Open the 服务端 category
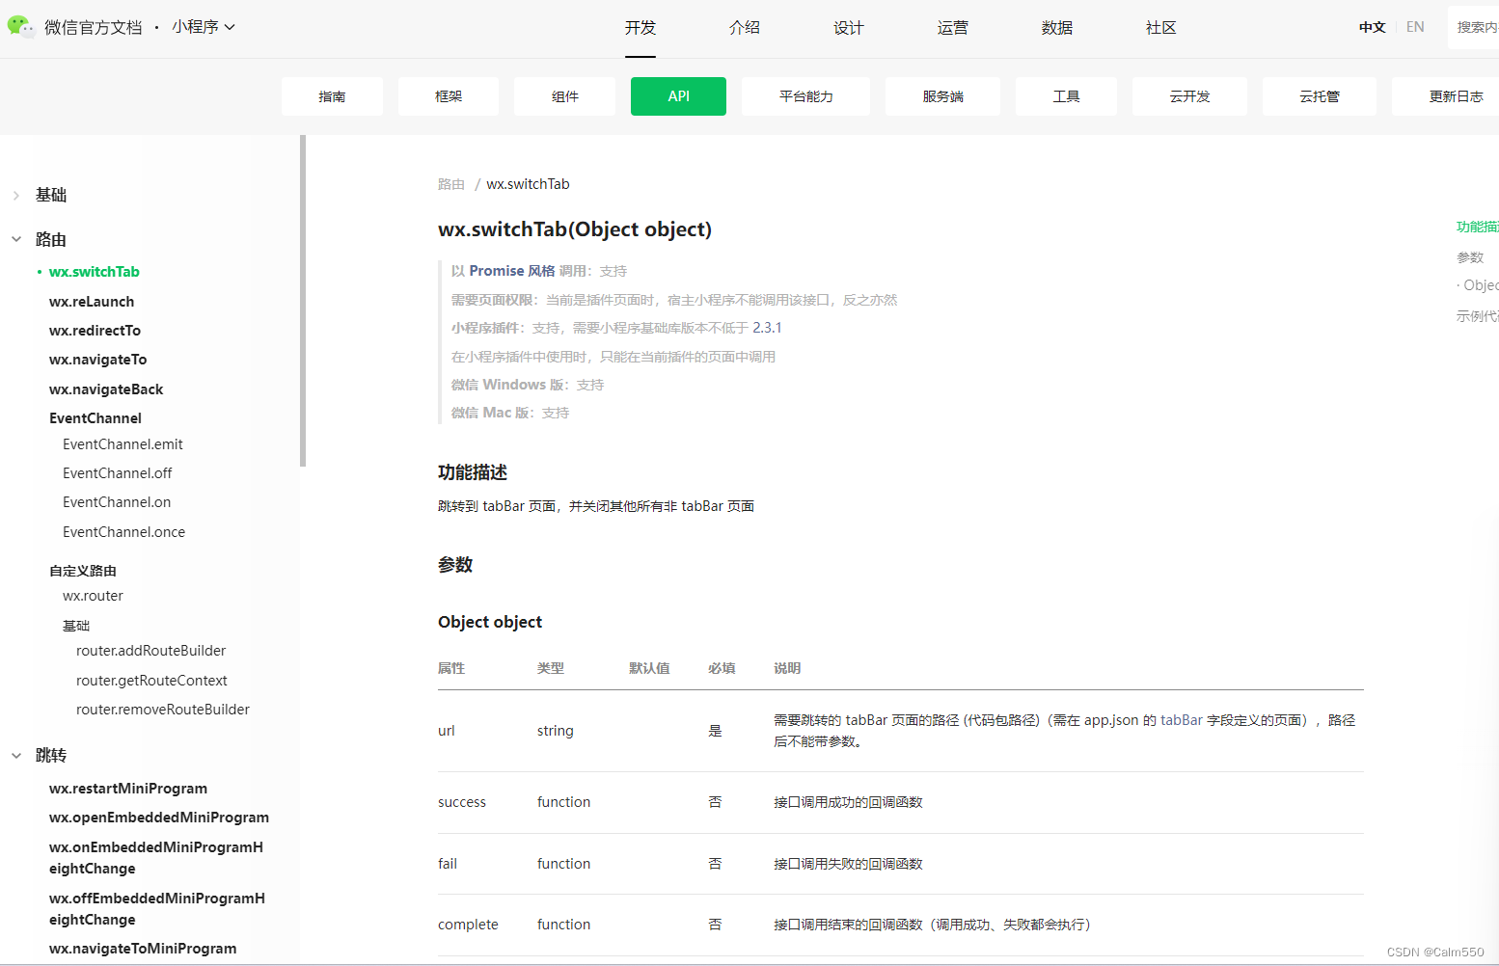 click(x=942, y=96)
